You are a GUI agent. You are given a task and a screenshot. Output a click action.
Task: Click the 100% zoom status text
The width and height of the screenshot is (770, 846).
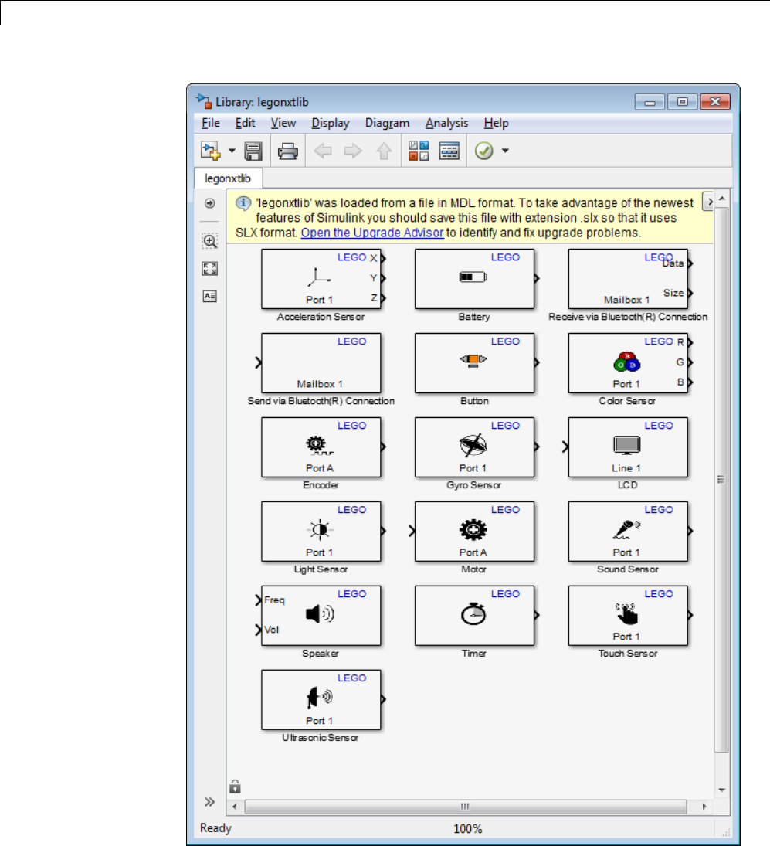coord(467,828)
